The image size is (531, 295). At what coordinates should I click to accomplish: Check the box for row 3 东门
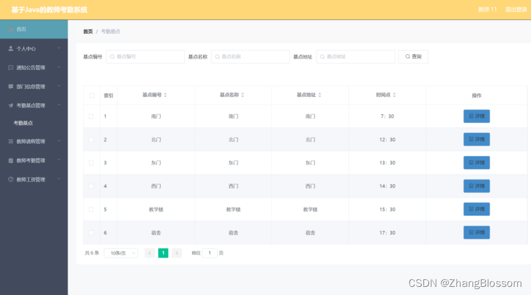(x=91, y=162)
